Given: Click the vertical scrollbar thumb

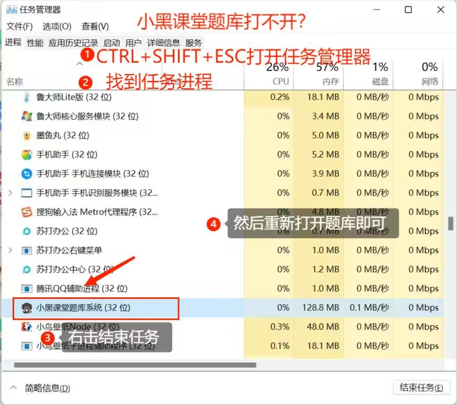Looking at the screenshot, I should [x=451, y=223].
